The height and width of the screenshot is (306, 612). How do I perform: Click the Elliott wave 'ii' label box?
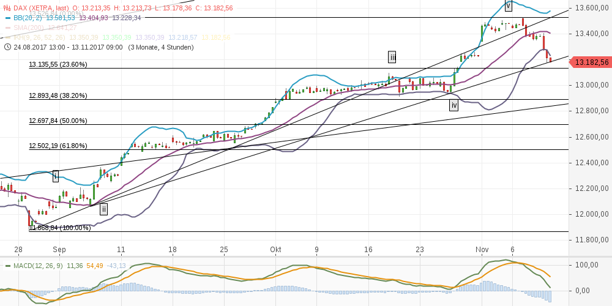click(x=104, y=209)
